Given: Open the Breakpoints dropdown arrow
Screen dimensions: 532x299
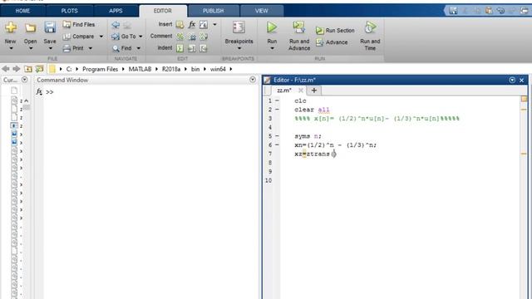Looking at the screenshot, I should tap(239, 48).
